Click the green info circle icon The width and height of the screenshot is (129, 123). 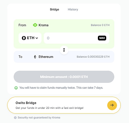[x=16, y=88]
